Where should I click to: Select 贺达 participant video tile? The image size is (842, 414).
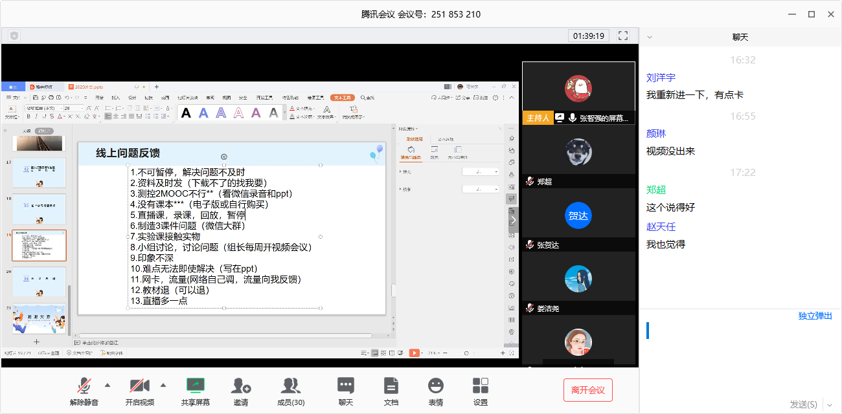point(578,216)
